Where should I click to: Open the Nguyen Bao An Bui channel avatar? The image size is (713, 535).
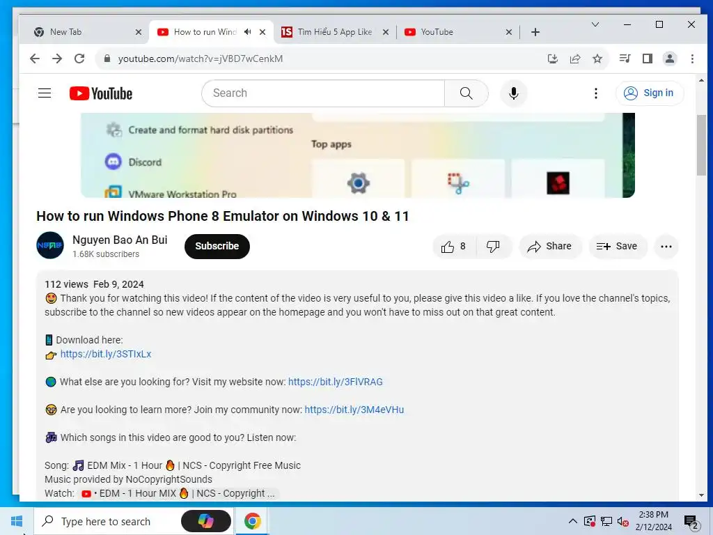tap(50, 245)
